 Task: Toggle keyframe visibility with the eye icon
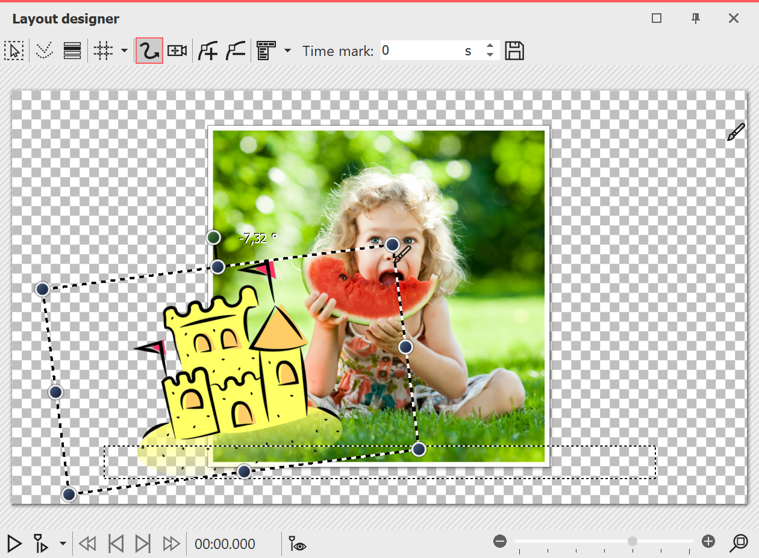click(x=296, y=544)
